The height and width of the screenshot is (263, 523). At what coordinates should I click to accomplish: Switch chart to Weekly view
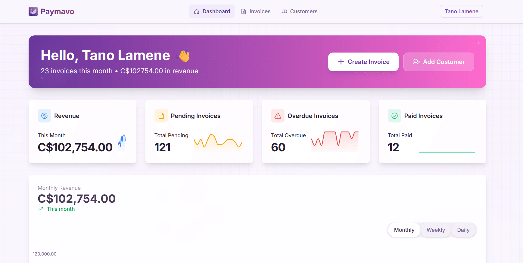[436, 230]
